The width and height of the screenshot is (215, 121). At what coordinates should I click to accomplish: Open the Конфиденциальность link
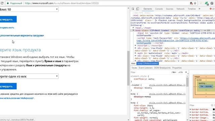(7, 28)
